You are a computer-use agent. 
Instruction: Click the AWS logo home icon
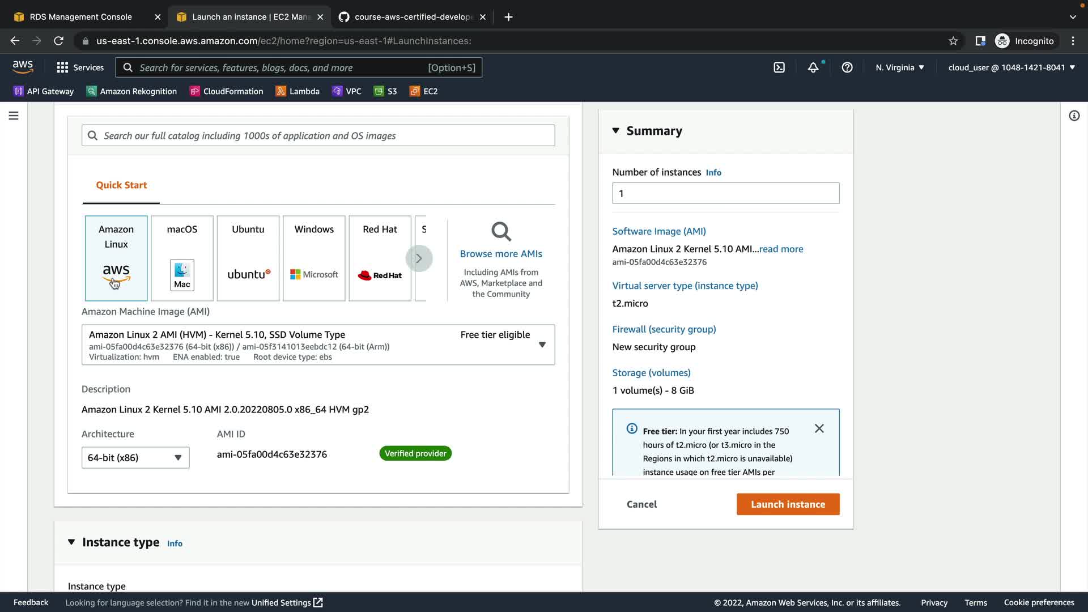coord(23,67)
